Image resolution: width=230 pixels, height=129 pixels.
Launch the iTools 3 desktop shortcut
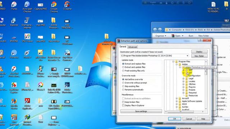pyautogui.click(x=27, y=54)
